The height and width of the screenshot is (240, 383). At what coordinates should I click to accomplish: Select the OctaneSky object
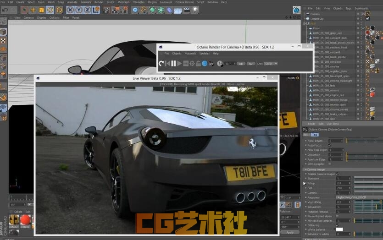tap(316, 19)
